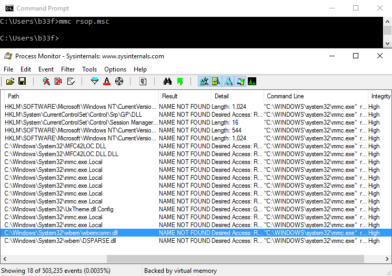Clear the display with eraser icon
Viewport: 392px width, 276px height.
[71, 81]
